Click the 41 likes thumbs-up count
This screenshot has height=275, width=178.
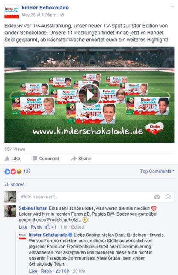pyautogui.click(x=50, y=227)
